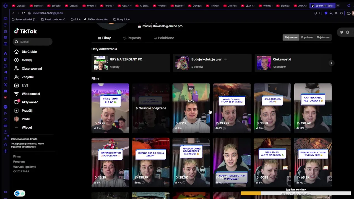Image resolution: width=354 pixels, height=199 pixels.
Task: Open the extensions puzzle icon
Action: (x=349, y=13)
